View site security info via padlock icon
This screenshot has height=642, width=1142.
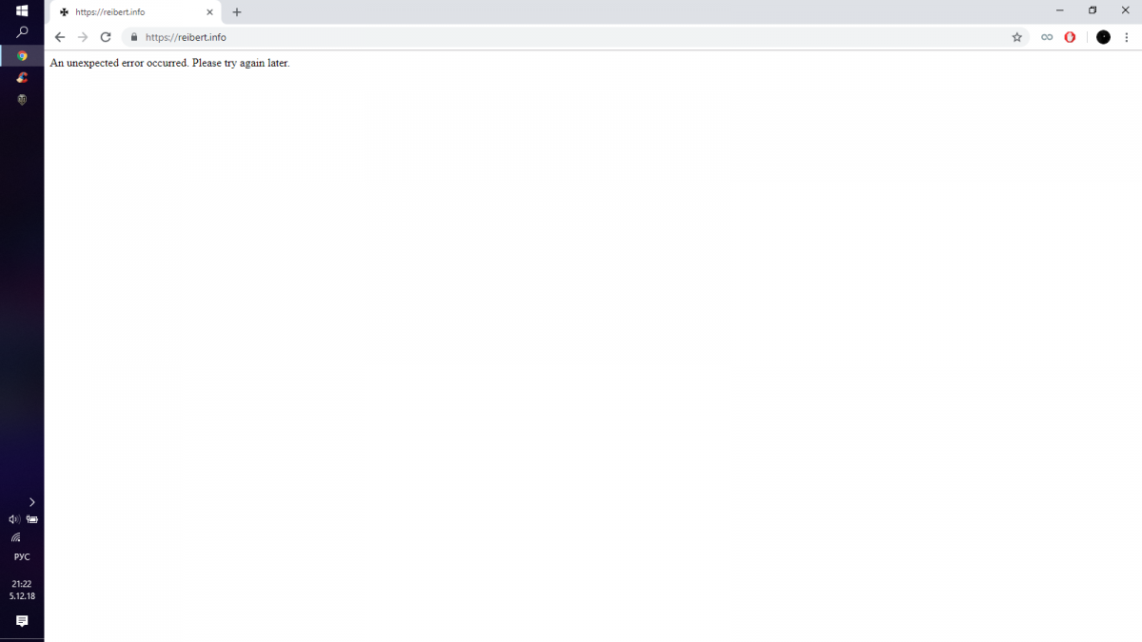(x=134, y=37)
